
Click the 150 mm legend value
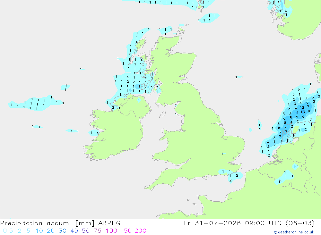[126, 231]
